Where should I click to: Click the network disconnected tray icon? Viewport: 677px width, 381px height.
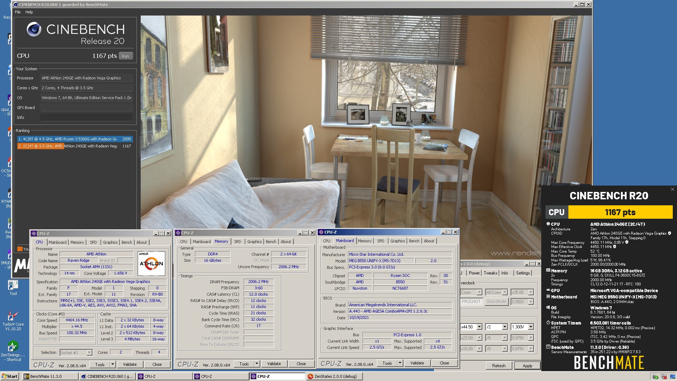664,377
